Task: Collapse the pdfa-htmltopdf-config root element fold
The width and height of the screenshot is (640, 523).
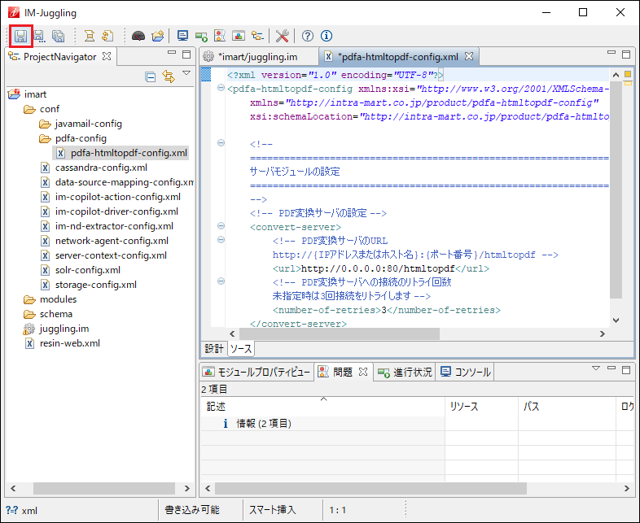Action: pyautogui.click(x=221, y=89)
